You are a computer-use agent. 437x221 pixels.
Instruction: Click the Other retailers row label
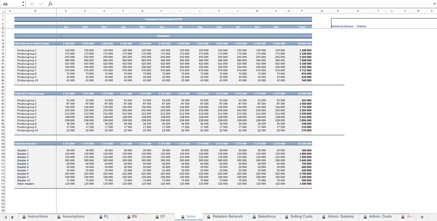tap(26, 184)
